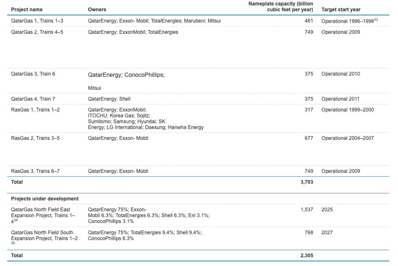Click footnote 33 superscript after 1996–1998
The height and width of the screenshot is (266, 398).
click(x=376, y=20)
